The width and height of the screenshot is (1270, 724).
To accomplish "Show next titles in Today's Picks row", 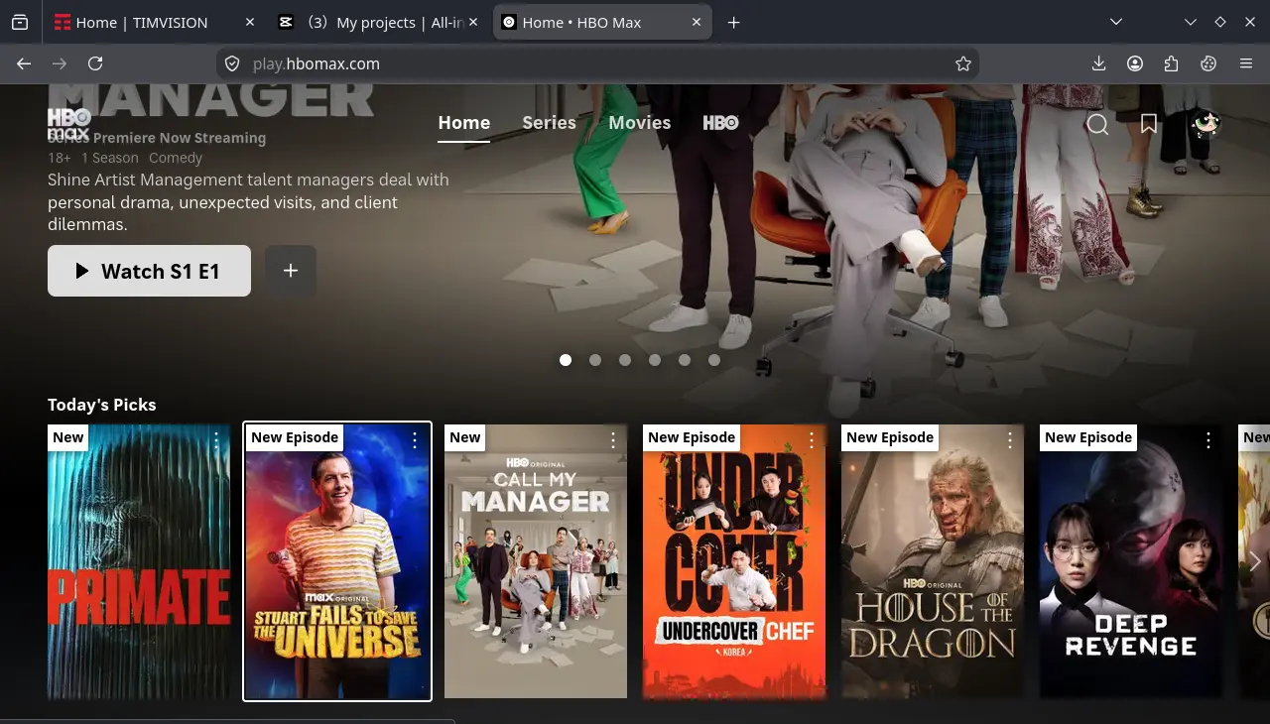I will [1254, 561].
